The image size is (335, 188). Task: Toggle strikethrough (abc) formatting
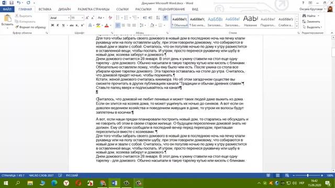(x=72, y=26)
